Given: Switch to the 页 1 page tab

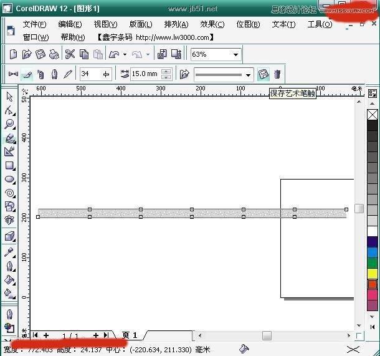Looking at the screenshot, I should tap(130, 335).
